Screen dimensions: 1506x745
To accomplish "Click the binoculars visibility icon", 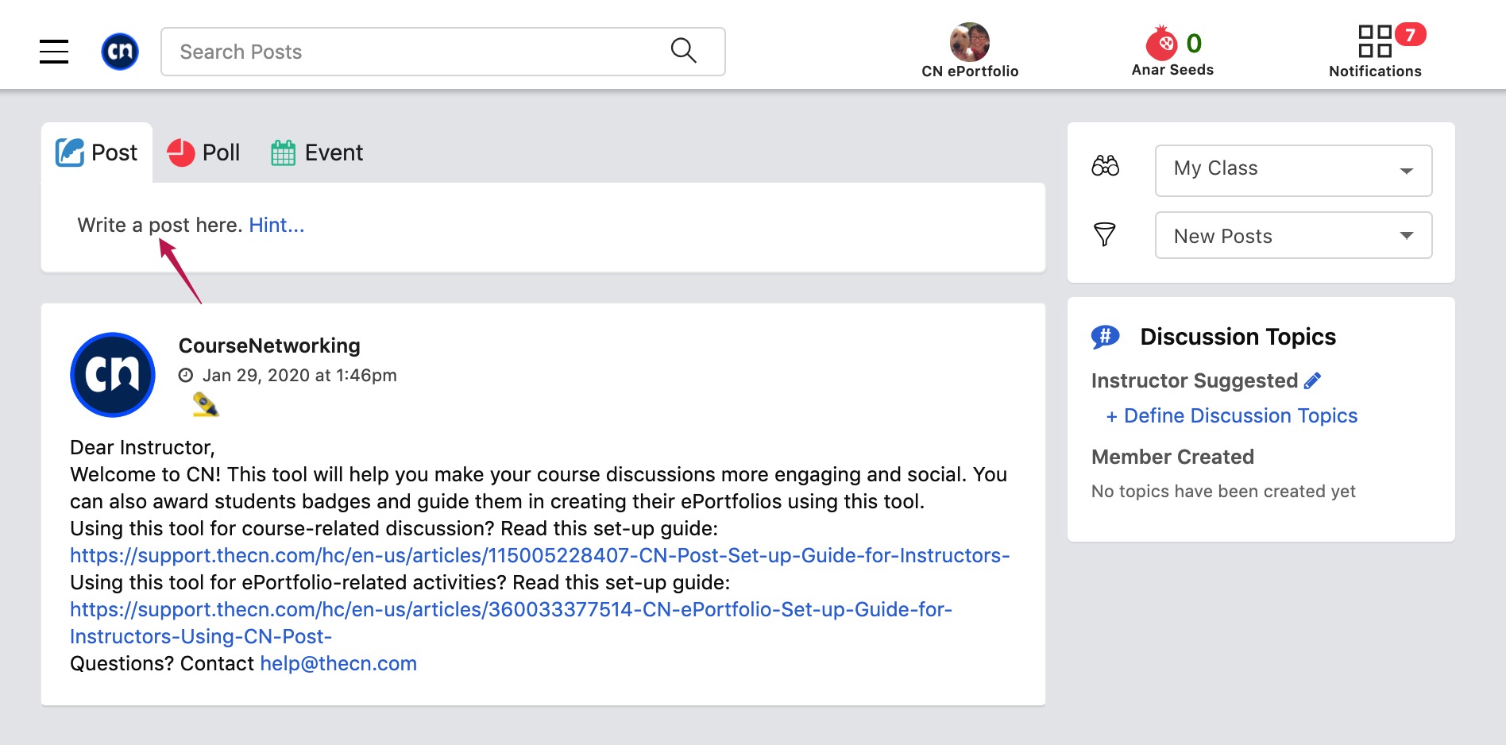I will [x=1105, y=166].
